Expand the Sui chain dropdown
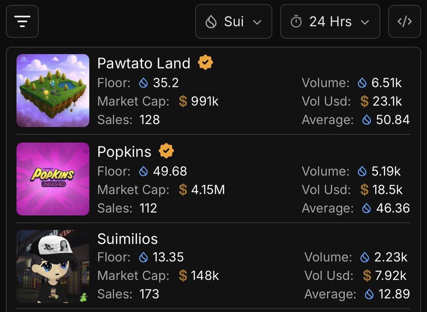427x312 pixels. 233,22
